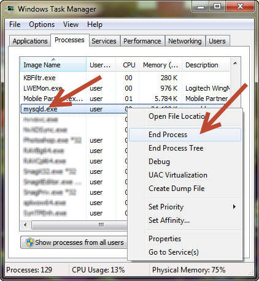
Task: Select the KBFiltr.exe process row
Action: 125,78
